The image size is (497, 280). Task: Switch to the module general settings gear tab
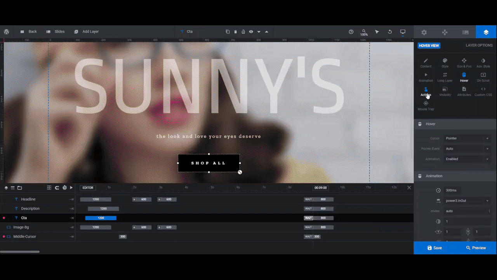(424, 32)
